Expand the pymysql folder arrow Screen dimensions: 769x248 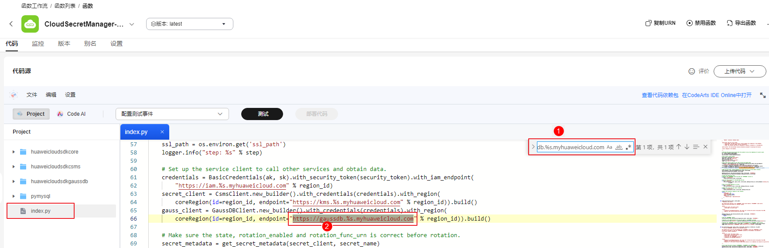point(14,196)
